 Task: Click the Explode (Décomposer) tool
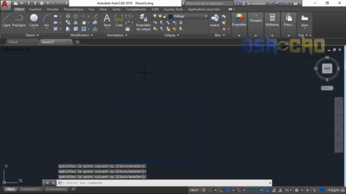[x=95, y=23]
